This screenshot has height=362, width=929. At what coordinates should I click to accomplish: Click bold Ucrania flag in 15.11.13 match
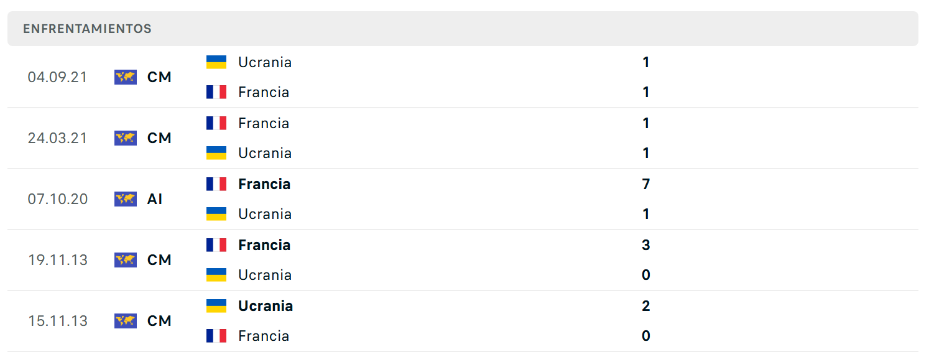click(216, 306)
